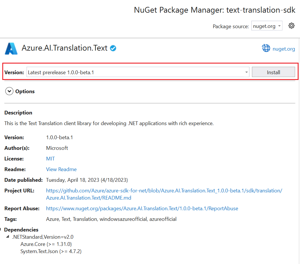Open the Version dropdown arrow
300x264 pixels.
[246, 72]
